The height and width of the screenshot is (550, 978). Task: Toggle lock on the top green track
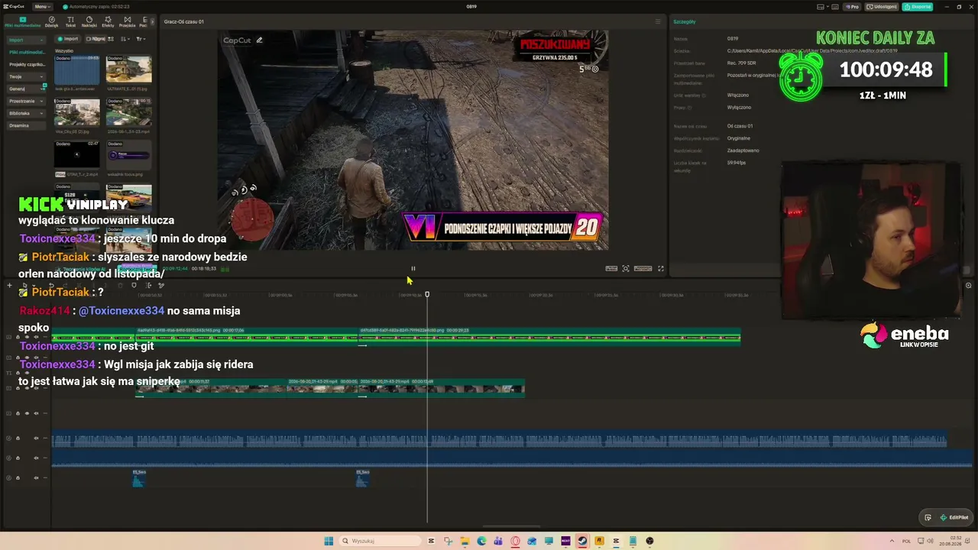[18, 337]
